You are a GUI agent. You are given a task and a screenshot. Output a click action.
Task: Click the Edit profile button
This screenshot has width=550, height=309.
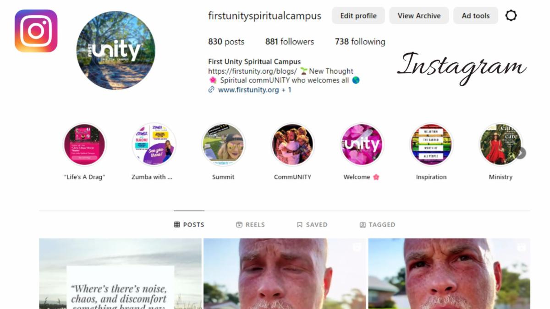358,16
